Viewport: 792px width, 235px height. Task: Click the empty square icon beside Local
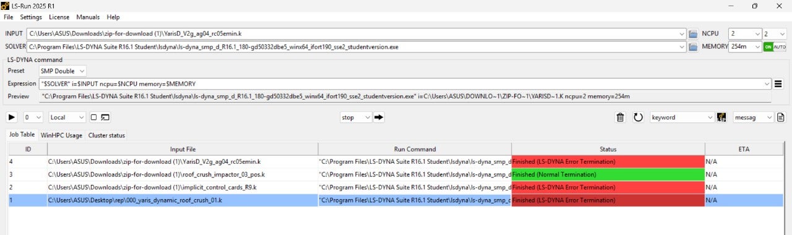coord(93,117)
